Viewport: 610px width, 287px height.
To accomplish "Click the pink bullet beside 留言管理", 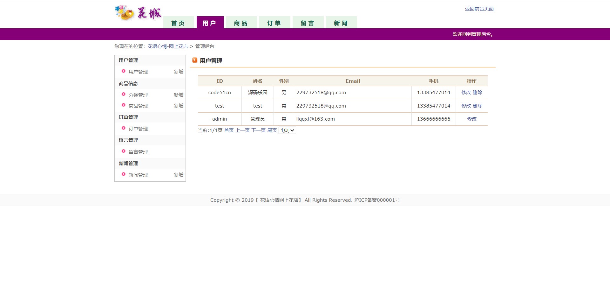I will [x=124, y=151].
